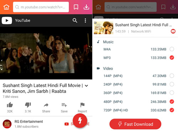Image resolution: width=178 pixels, height=131 pixels.
Task: Tap the Save to playlist icon
Action: tap(64, 105)
